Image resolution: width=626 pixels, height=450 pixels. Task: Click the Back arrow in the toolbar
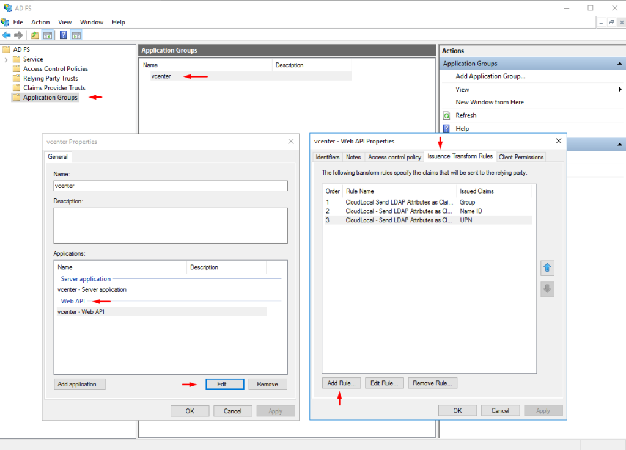(x=7, y=35)
